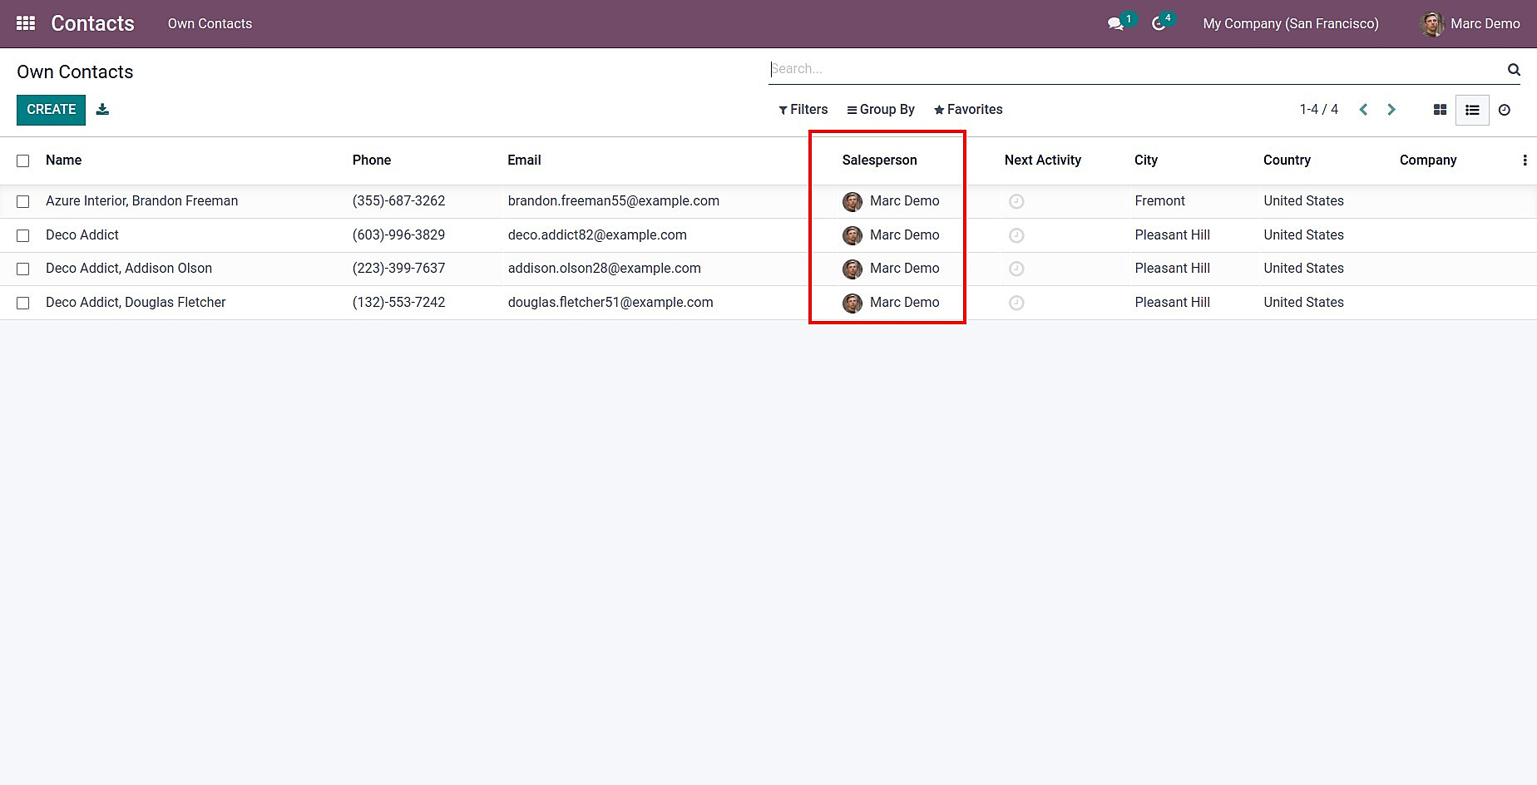The image size is (1537, 785).
Task: Toggle select-all checkbox in header
Action: point(23,160)
